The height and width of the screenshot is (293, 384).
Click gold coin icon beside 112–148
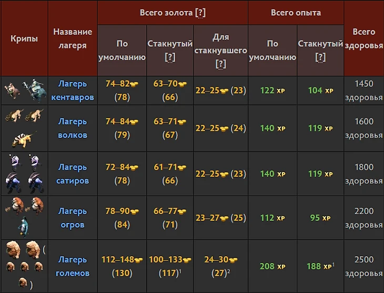click(x=138, y=260)
